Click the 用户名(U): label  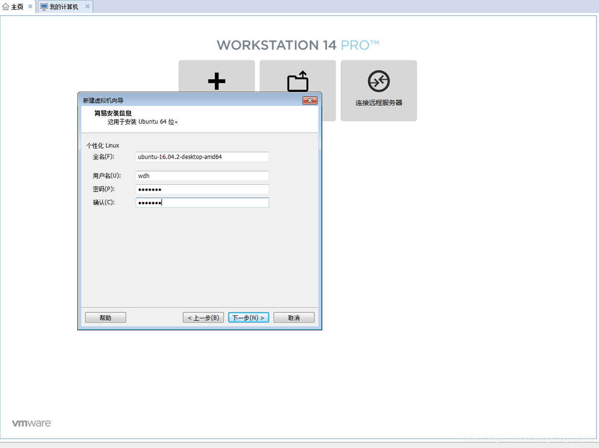tap(107, 176)
